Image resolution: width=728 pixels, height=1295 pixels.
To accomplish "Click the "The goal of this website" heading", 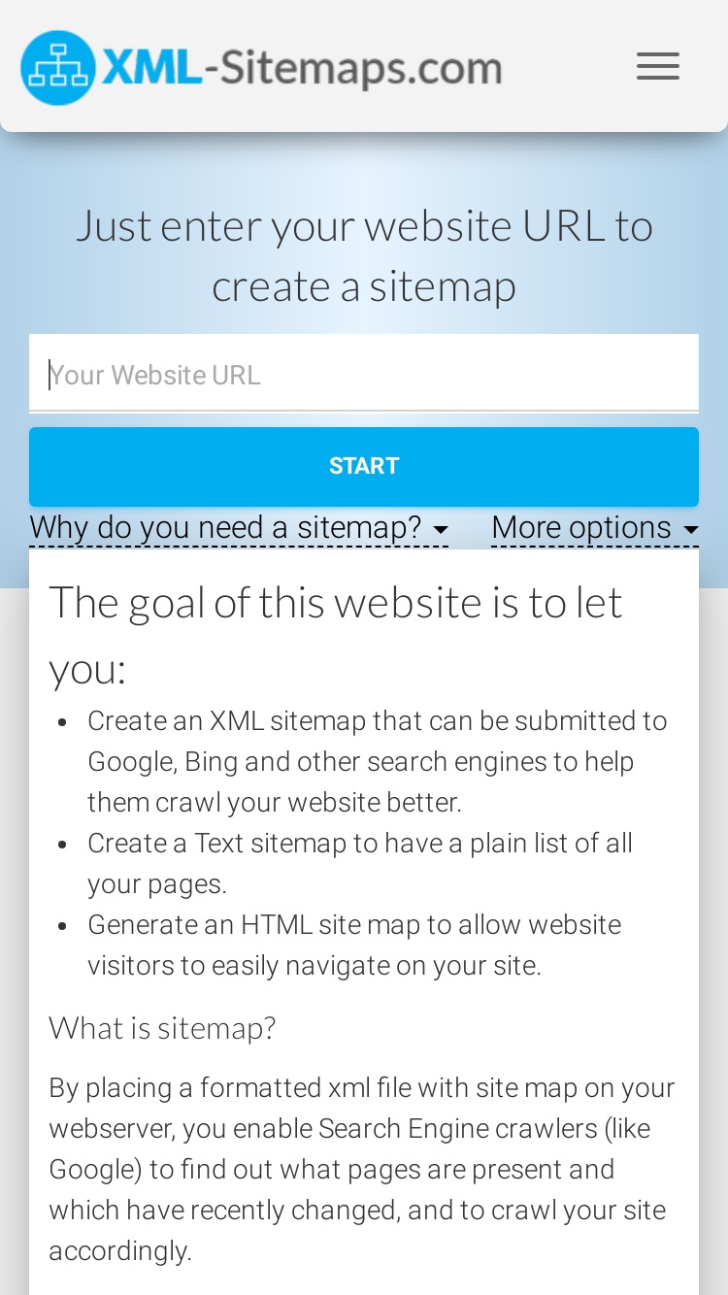I will point(336,635).
